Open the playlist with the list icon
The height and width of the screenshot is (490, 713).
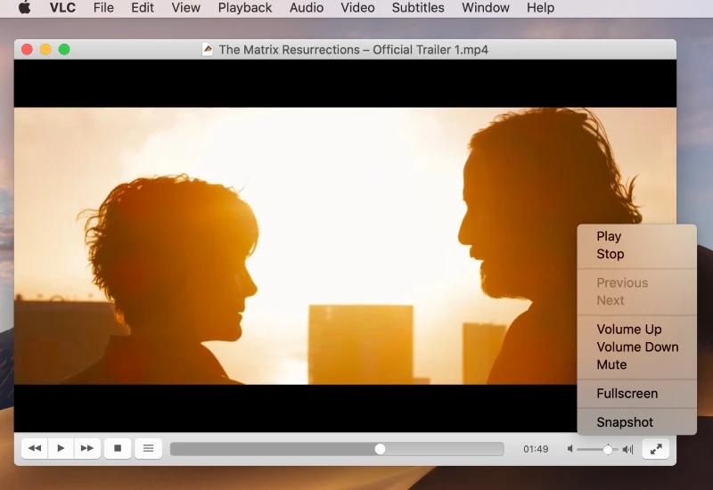148,449
